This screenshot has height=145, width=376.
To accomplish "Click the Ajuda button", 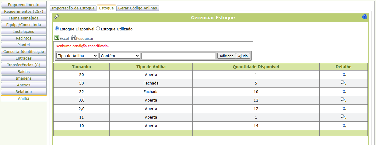I will click(x=243, y=56).
